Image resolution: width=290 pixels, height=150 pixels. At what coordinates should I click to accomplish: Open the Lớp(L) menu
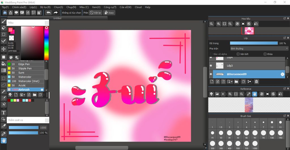point(33,7)
